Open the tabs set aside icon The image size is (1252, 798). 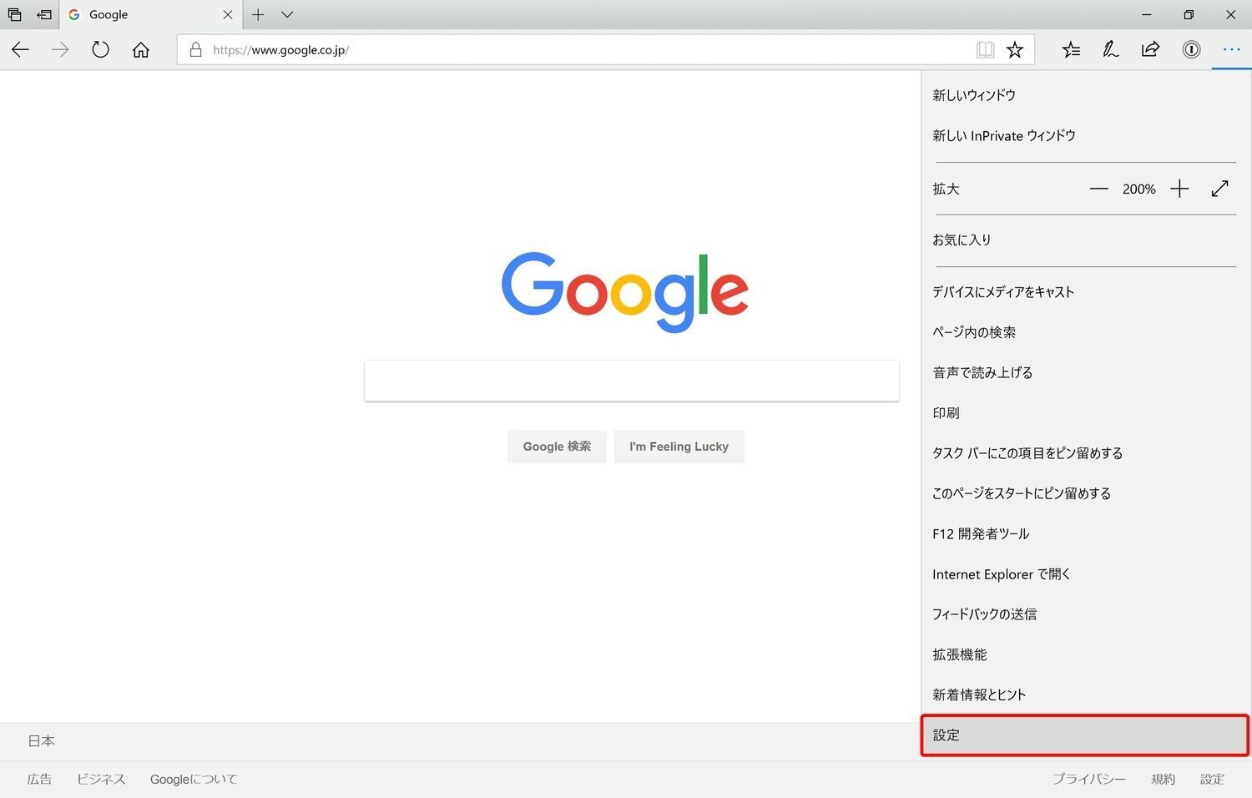(15, 15)
